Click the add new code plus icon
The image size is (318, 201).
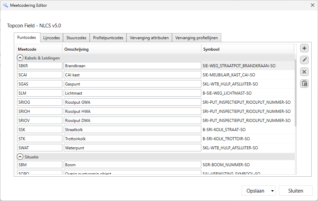point(304,48)
